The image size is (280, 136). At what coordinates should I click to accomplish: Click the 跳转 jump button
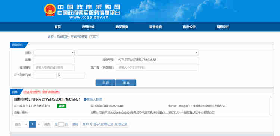(75, 124)
